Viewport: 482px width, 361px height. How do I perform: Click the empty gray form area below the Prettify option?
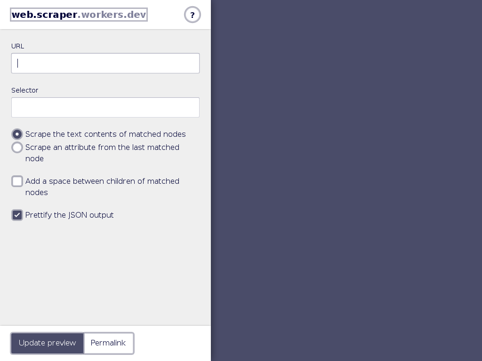(x=105, y=273)
